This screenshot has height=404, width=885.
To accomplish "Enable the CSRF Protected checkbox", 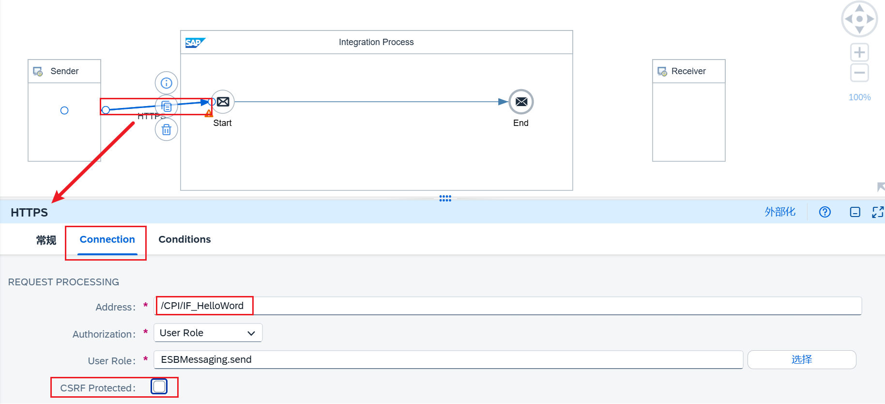I will pos(159,387).
